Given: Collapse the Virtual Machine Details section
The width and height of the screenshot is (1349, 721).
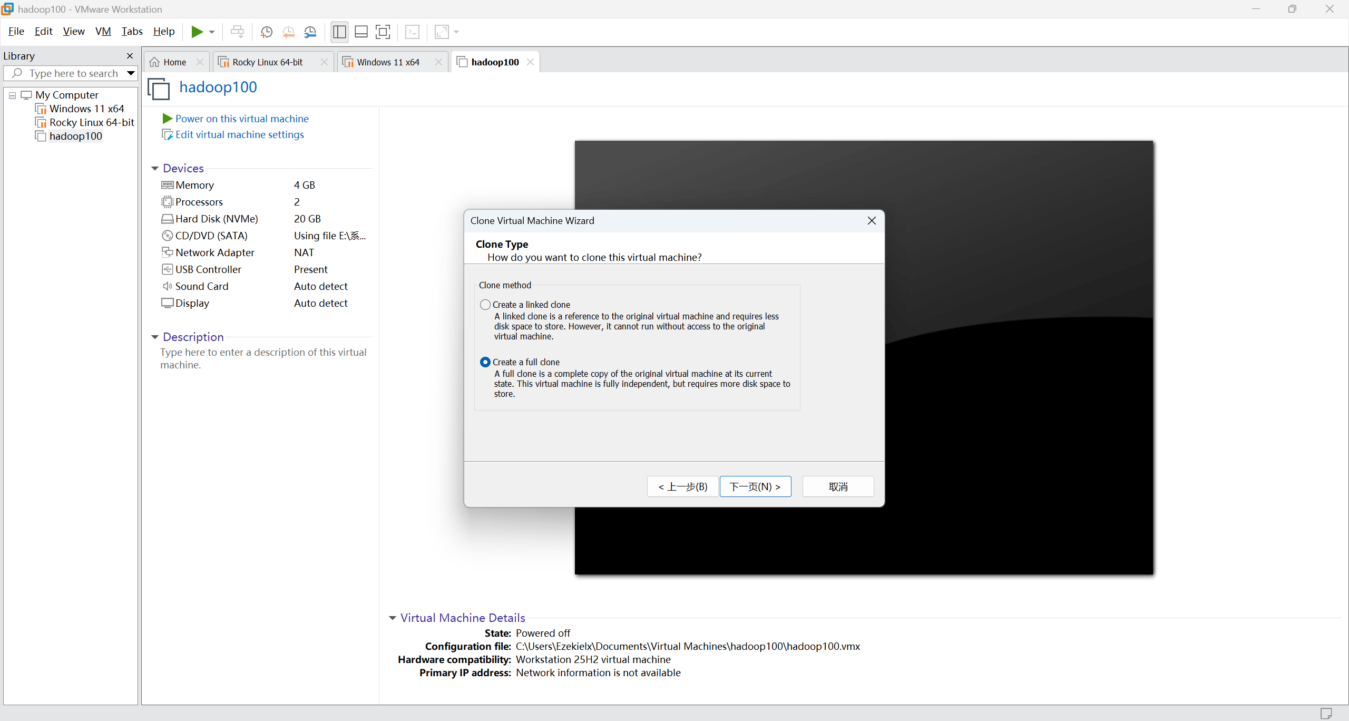Looking at the screenshot, I should 393,618.
